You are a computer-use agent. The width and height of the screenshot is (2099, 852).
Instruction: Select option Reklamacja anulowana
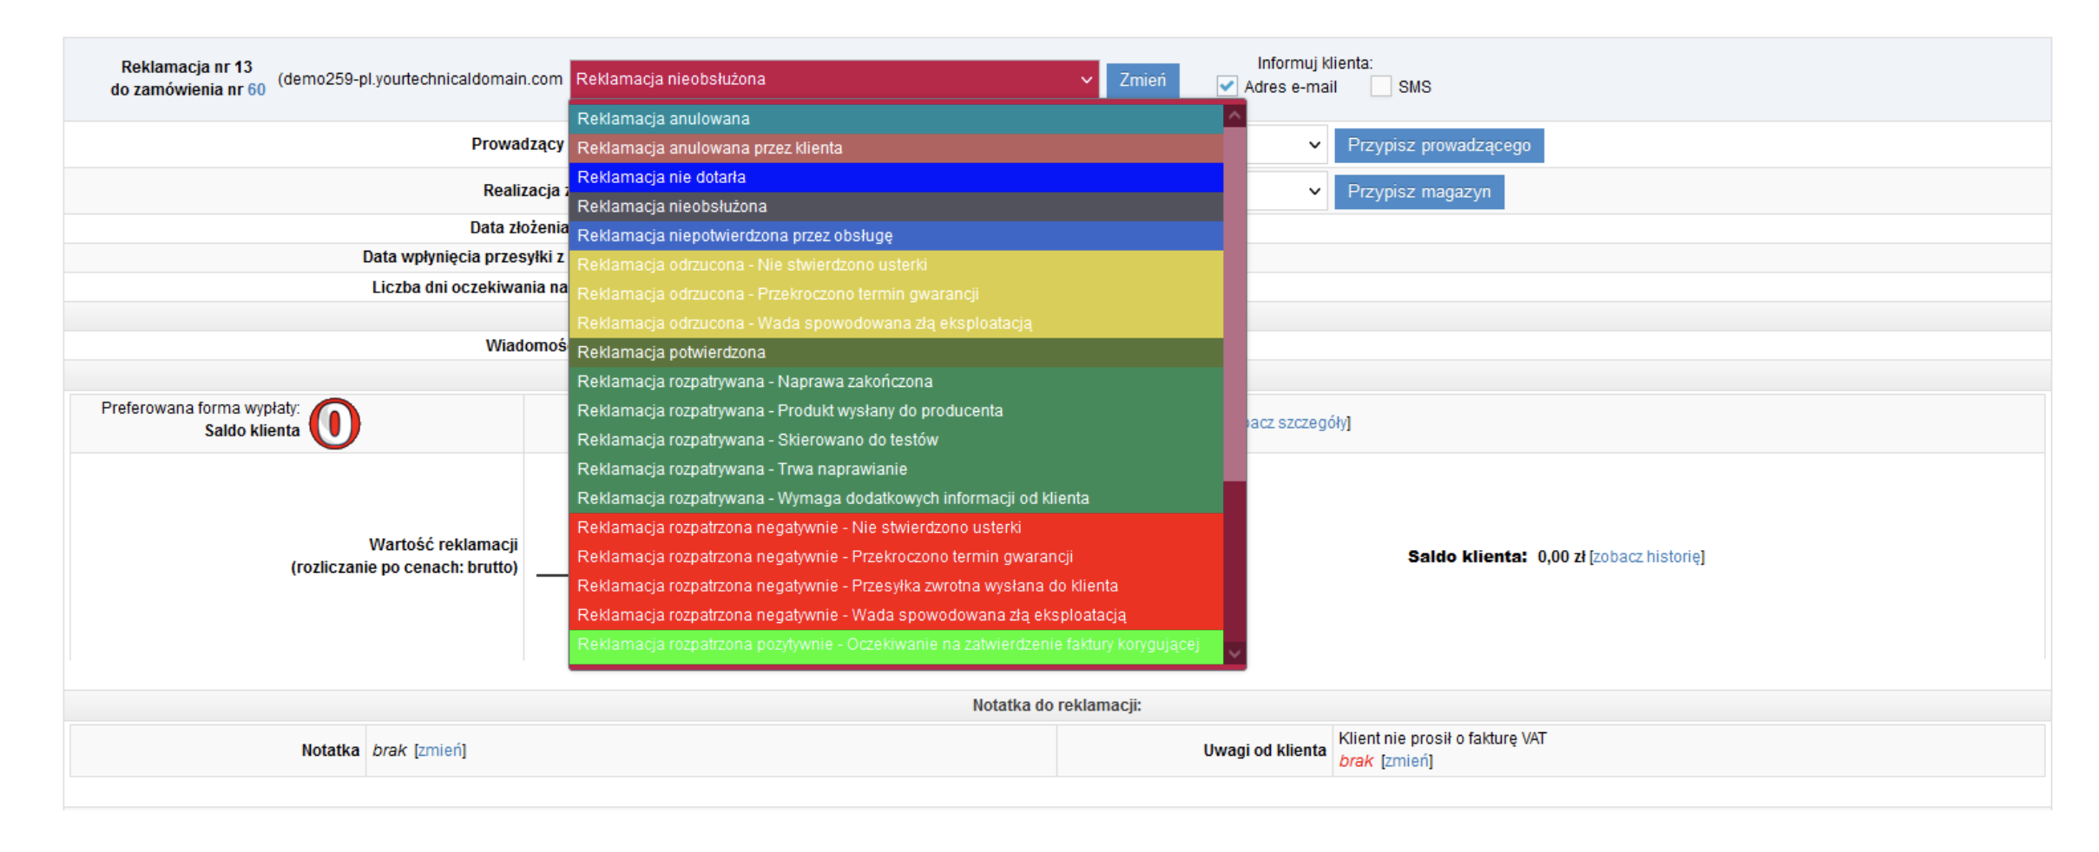point(896,119)
